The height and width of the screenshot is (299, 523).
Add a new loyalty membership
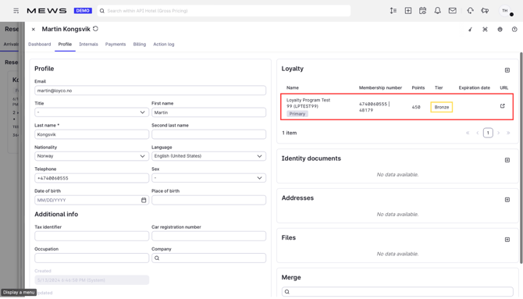click(507, 70)
